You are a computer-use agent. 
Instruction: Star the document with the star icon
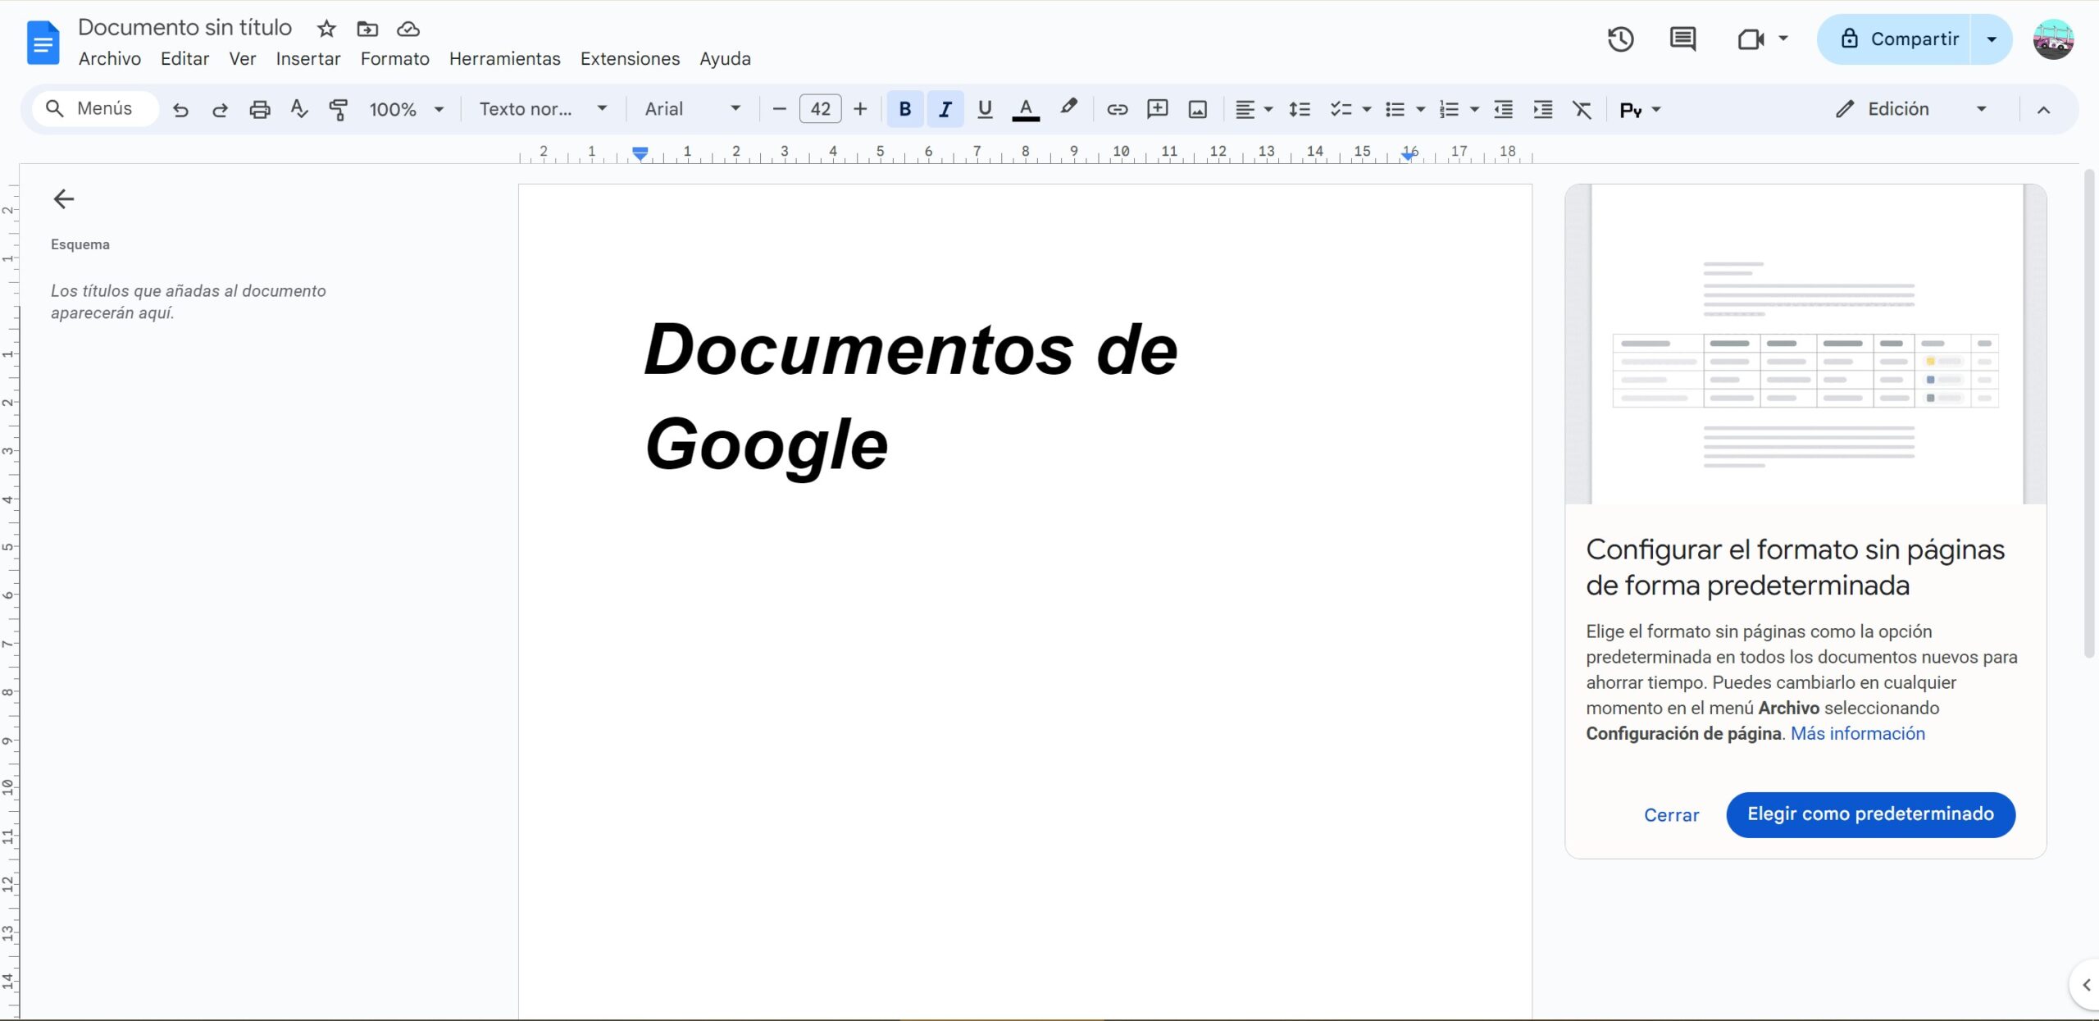[326, 29]
